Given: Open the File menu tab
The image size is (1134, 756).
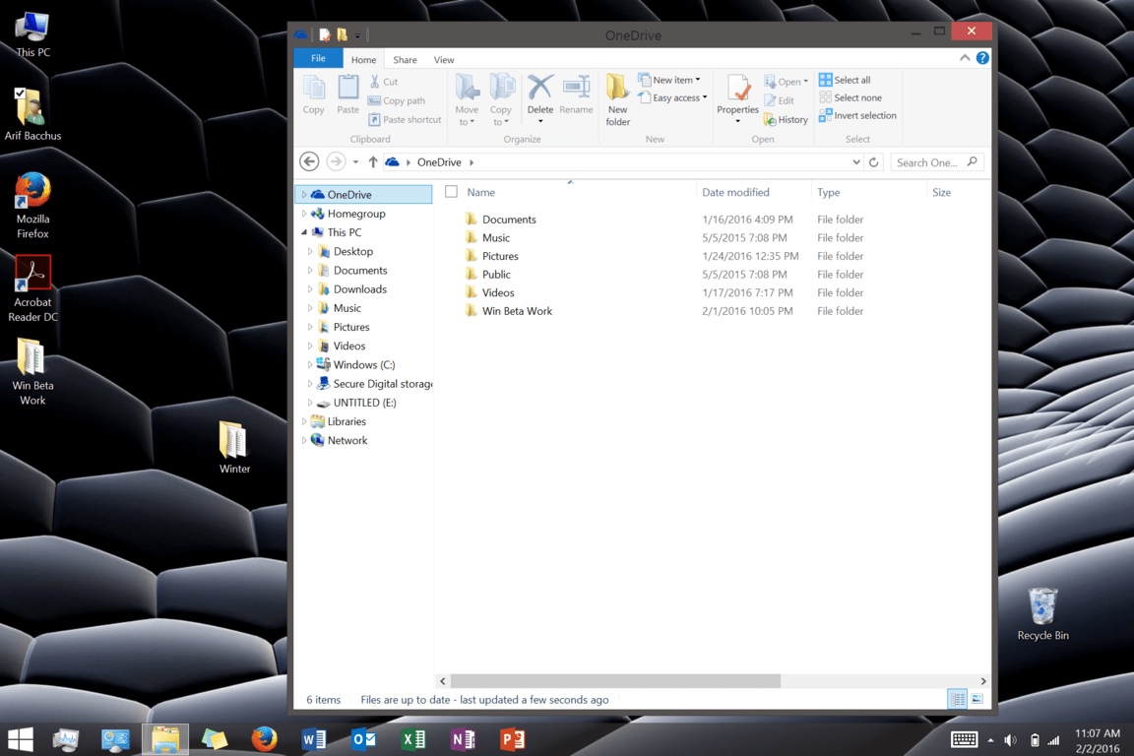Looking at the screenshot, I should coord(318,59).
